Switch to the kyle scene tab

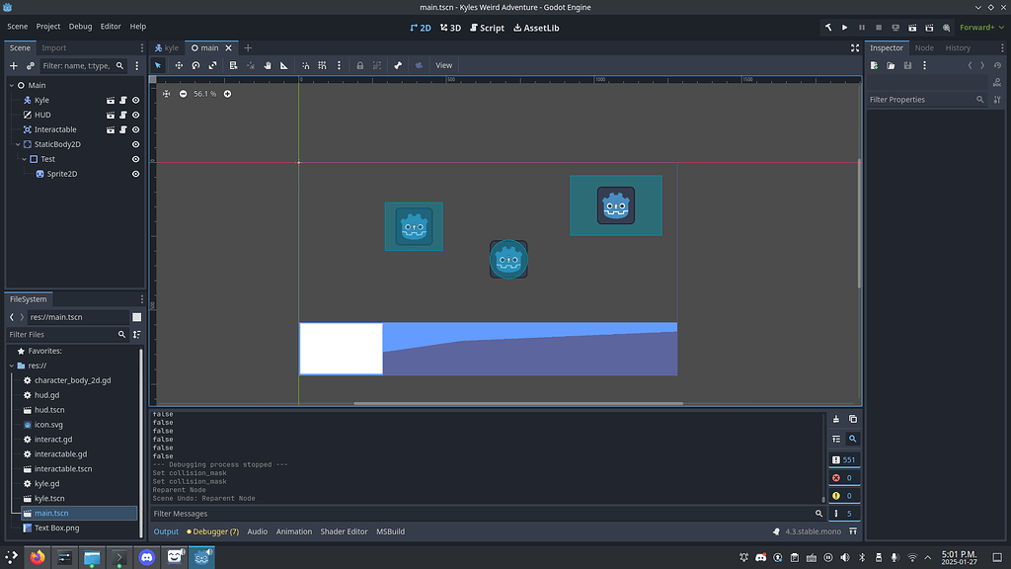pyautogui.click(x=167, y=47)
